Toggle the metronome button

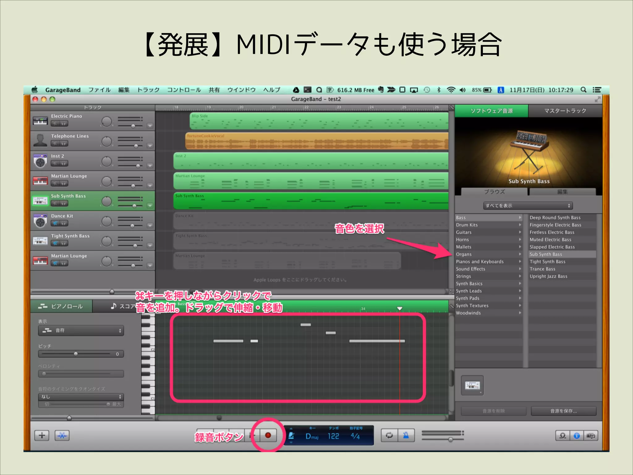(x=406, y=435)
